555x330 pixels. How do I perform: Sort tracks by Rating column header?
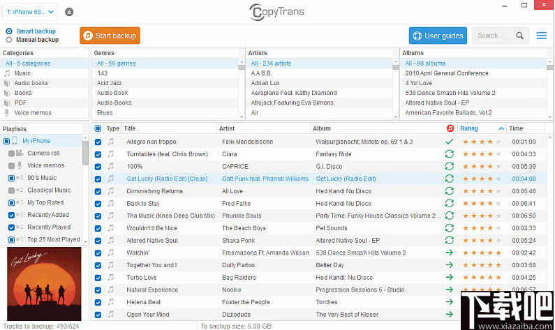pos(469,128)
